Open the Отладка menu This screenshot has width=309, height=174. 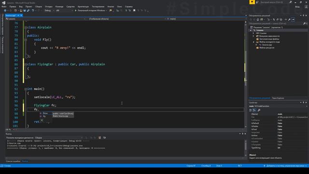pos(48,6)
